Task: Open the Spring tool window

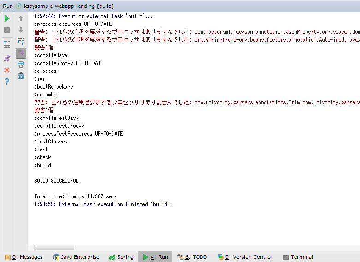Action: (x=121, y=257)
